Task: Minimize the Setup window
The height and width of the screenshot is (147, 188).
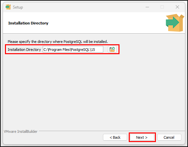Action: pos(147,7)
